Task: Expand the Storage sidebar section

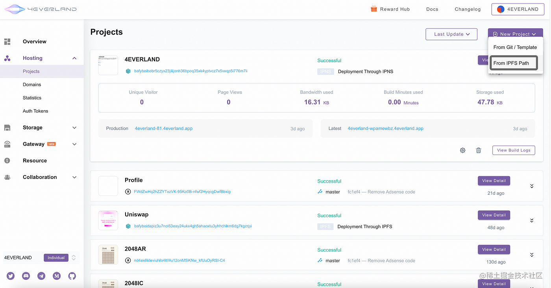Action: (x=74, y=127)
